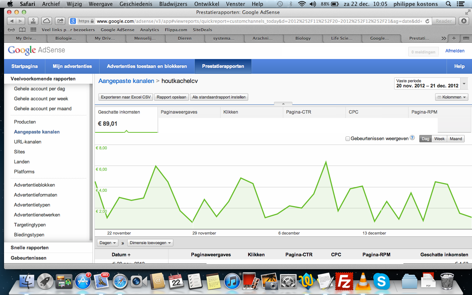Add a new tab with plus icon

454,38
